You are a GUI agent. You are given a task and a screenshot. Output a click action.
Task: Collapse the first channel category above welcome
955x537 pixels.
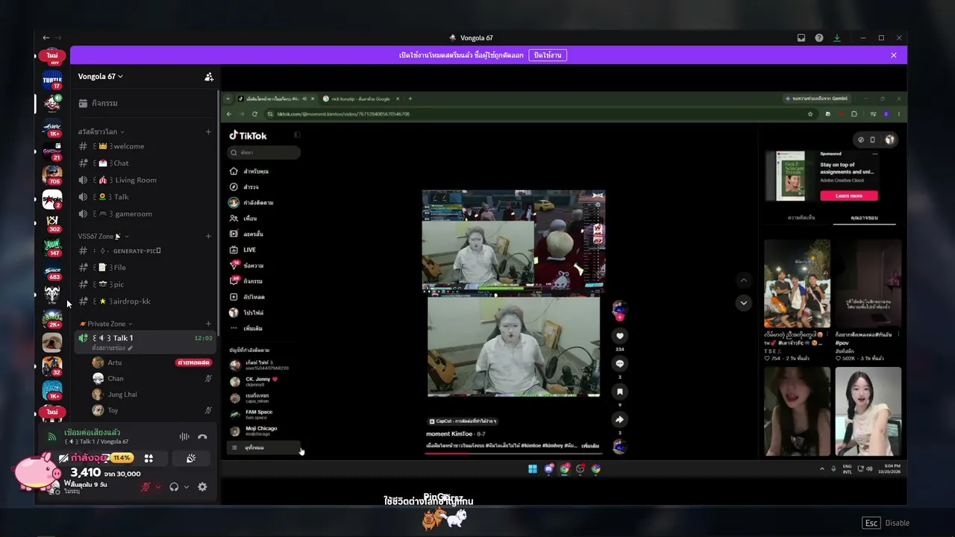[x=101, y=132]
